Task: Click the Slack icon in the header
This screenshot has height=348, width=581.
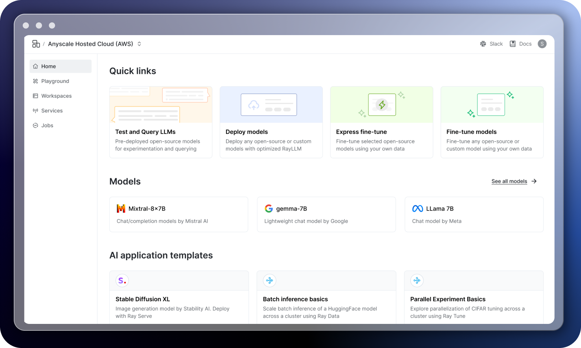Action: (x=483, y=44)
